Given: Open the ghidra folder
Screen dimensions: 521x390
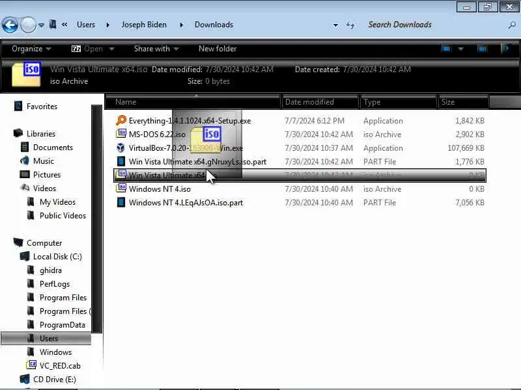Looking at the screenshot, I should click(x=51, y=270).
